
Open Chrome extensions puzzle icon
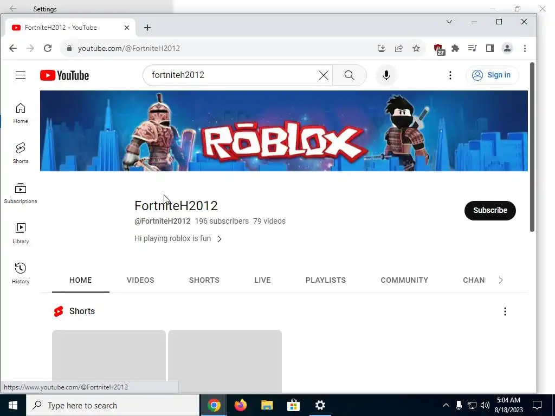(455, 48)
